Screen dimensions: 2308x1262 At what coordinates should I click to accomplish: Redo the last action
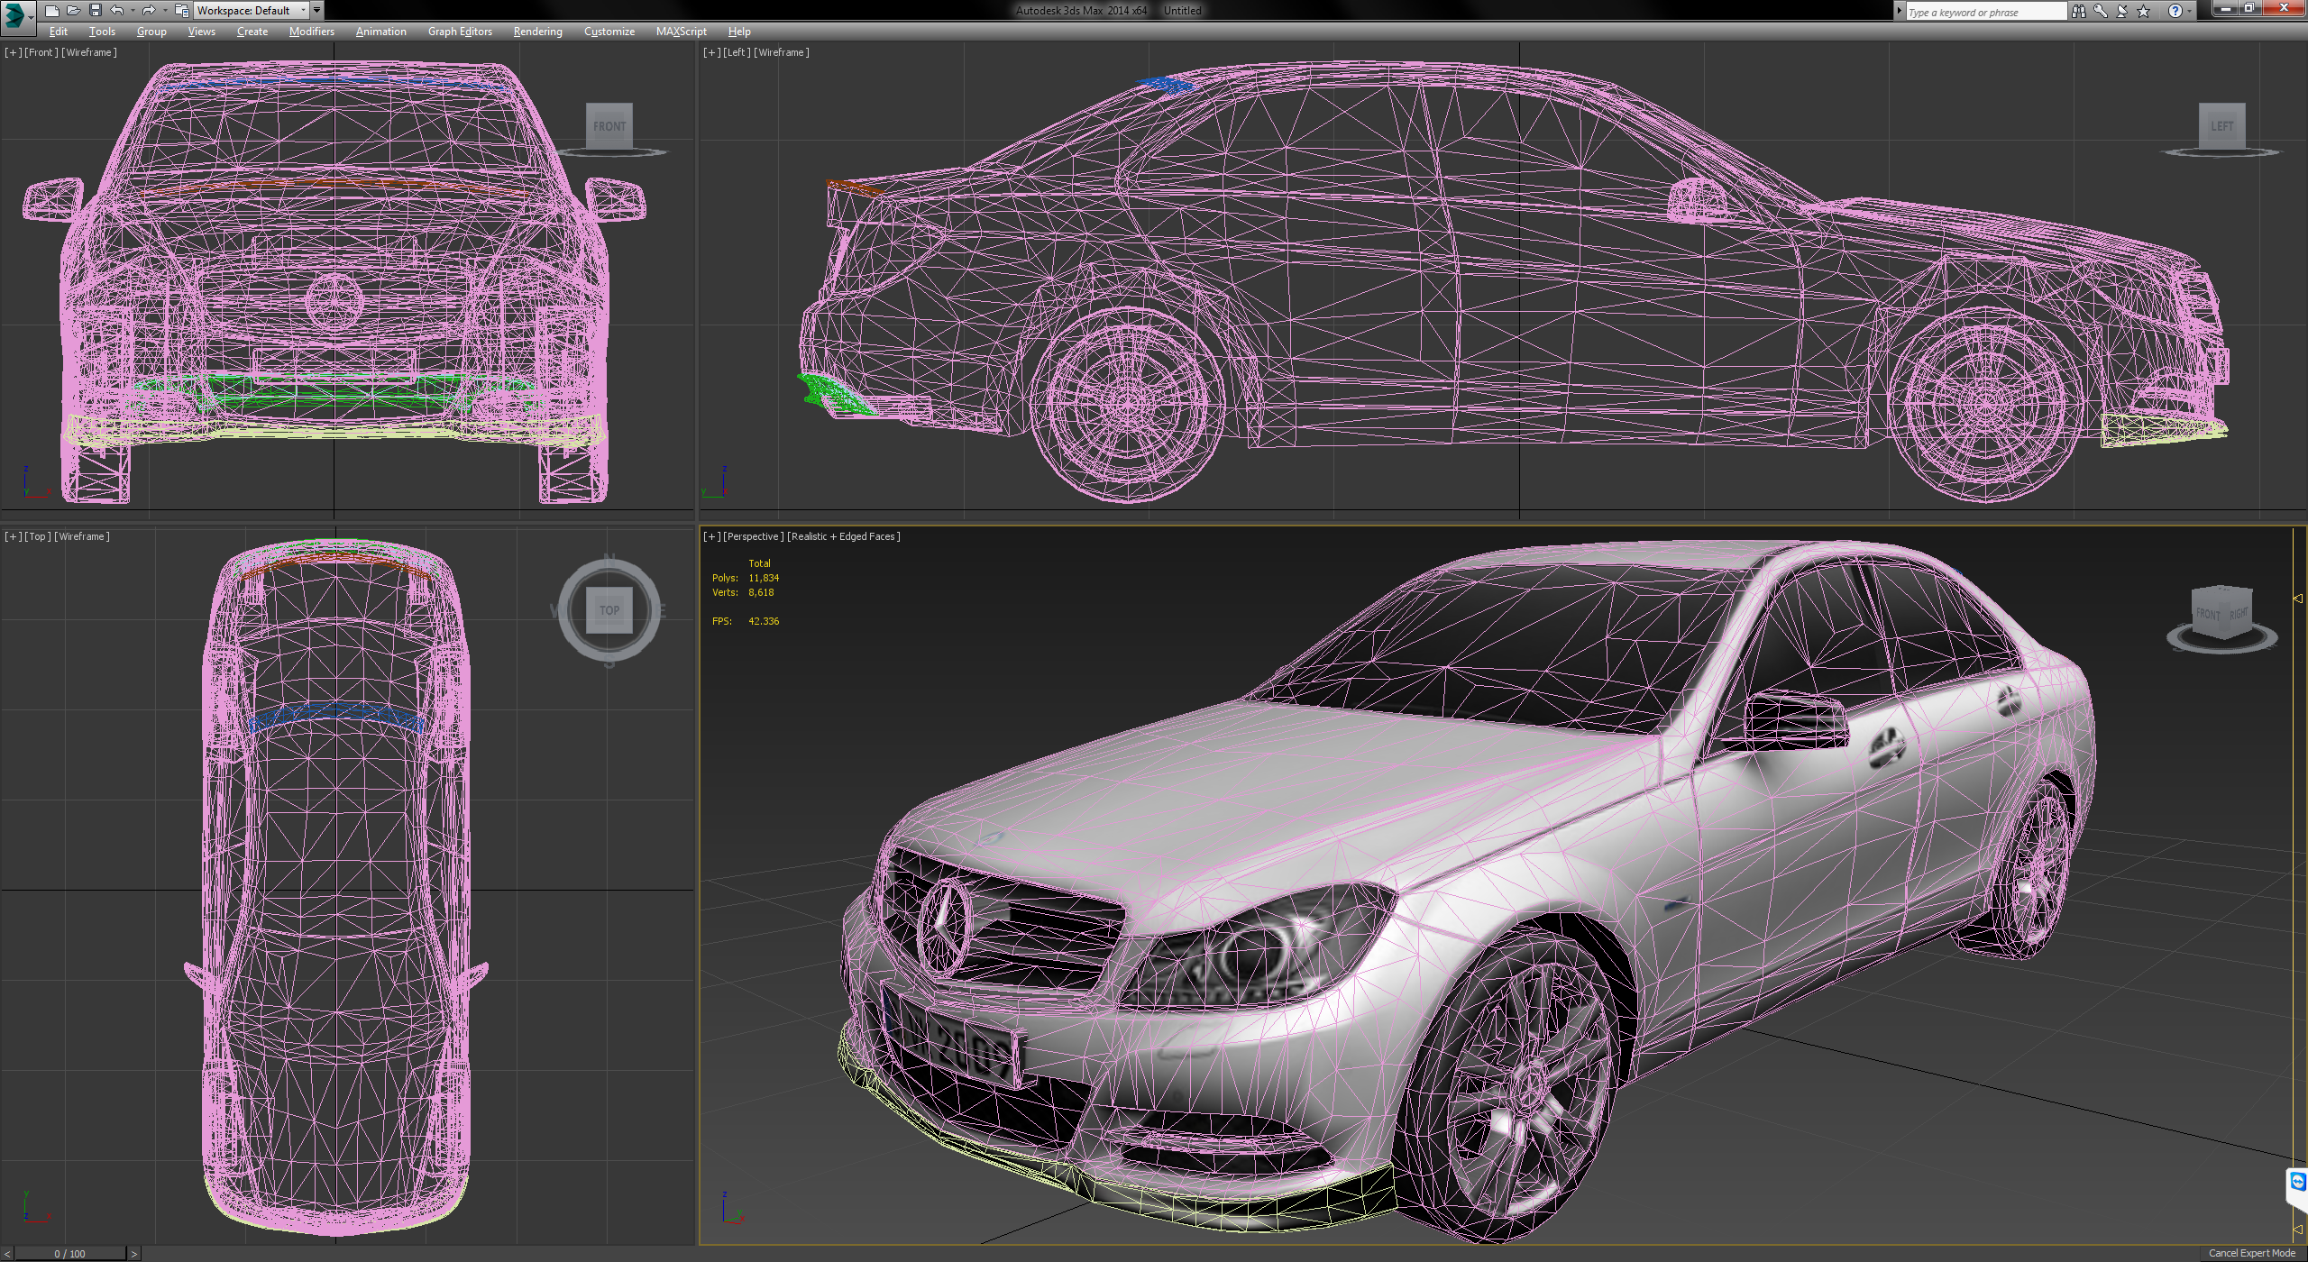click(149, 11)
